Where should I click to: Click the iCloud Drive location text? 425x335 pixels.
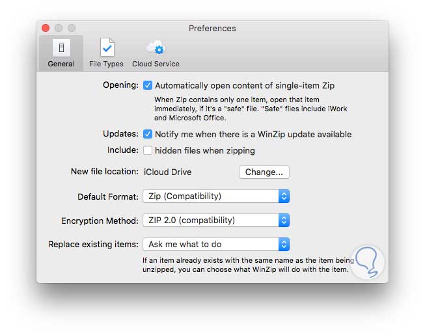[168, 172]
